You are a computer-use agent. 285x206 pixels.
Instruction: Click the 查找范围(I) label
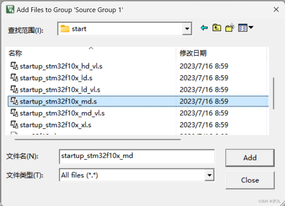[26, 30]
